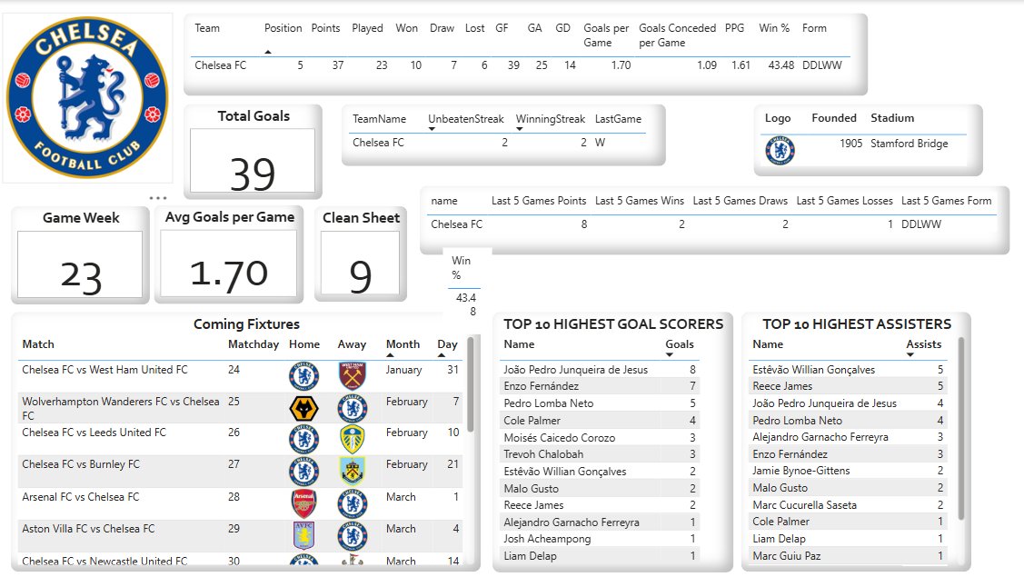Click Trevoh Chalobah in scorers list

(543, 454)
